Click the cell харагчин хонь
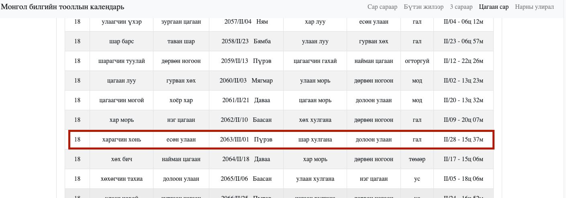The height and width of the screenshot is (198, 566). click(x=121, y=139)
